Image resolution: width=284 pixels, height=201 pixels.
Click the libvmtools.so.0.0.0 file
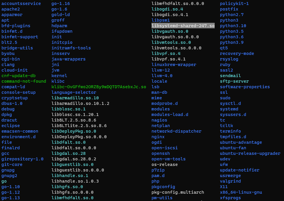pyautogui.click(x=176, y=48)
